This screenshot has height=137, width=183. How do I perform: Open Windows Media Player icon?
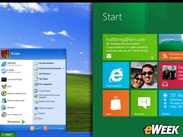[x=4, y=93]
